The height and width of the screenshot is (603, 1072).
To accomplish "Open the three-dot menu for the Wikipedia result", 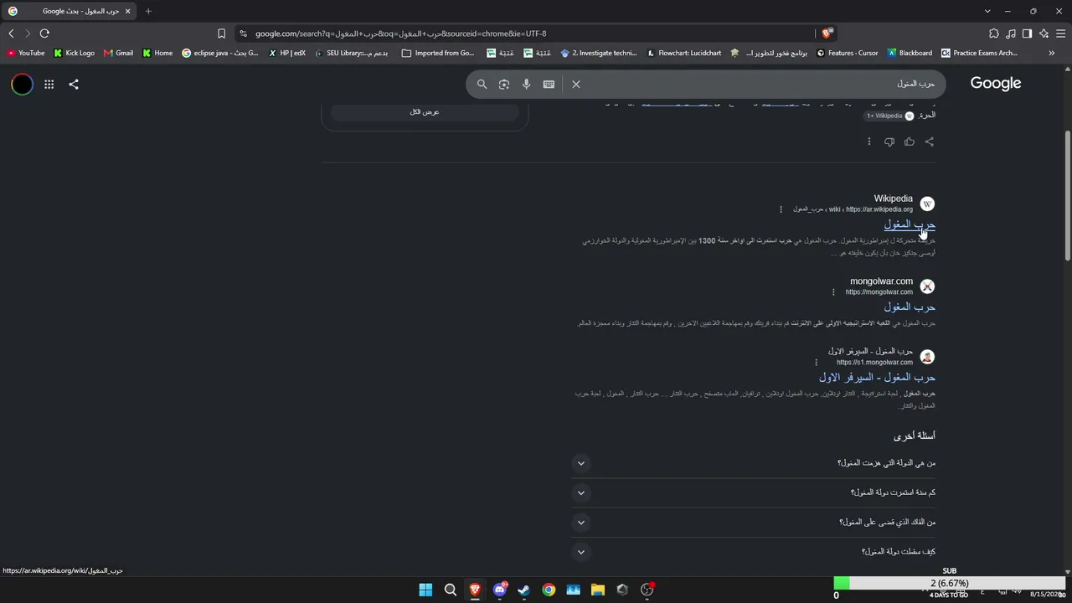I will click(781, 209).
